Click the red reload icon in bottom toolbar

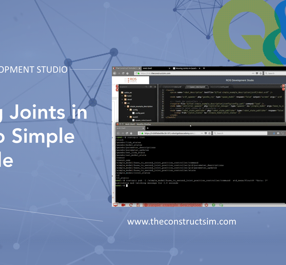click(131, 205)
